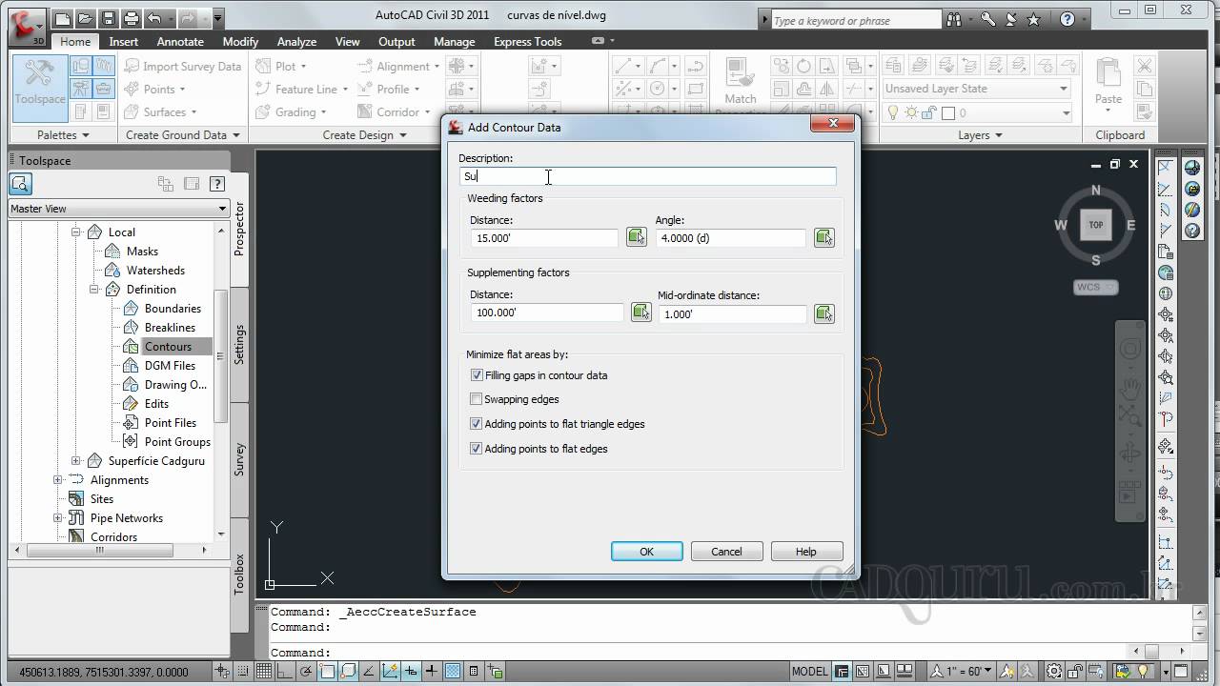Pick mid-ordinate distance in drawing icon
Screen dimensions: 1220x686
824,313
